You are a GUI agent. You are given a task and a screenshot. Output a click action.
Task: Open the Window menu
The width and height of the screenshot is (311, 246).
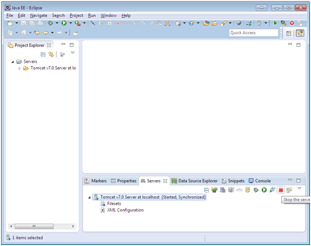coord(108,16)
